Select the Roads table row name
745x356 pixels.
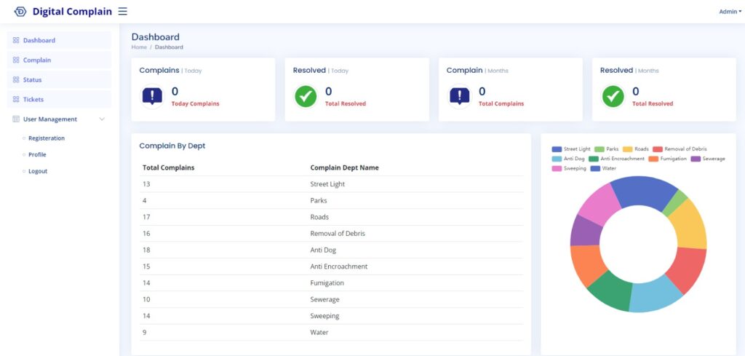319,217
